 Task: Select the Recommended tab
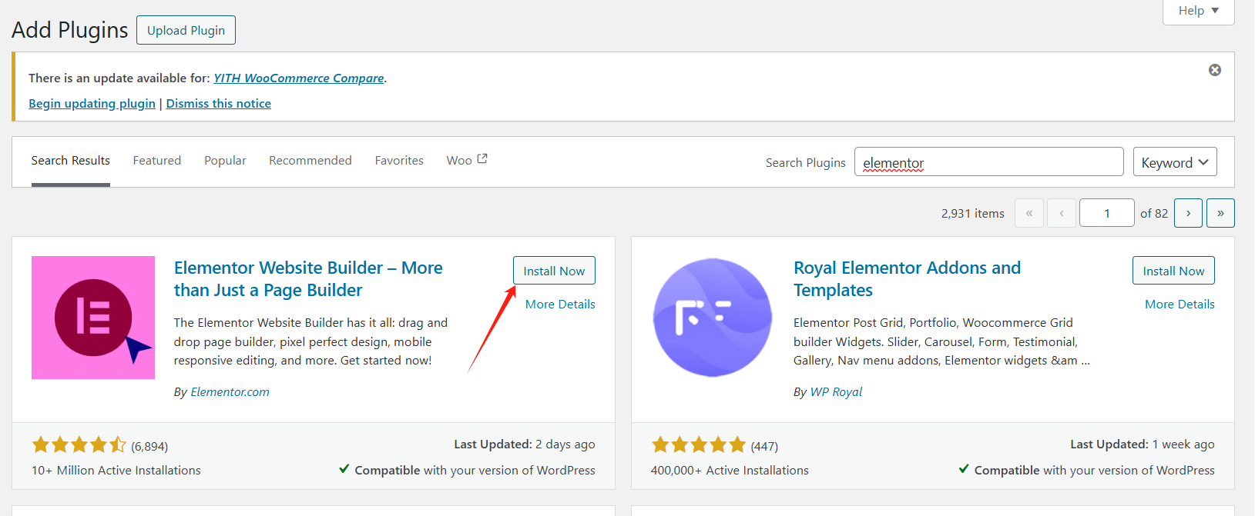310,160
